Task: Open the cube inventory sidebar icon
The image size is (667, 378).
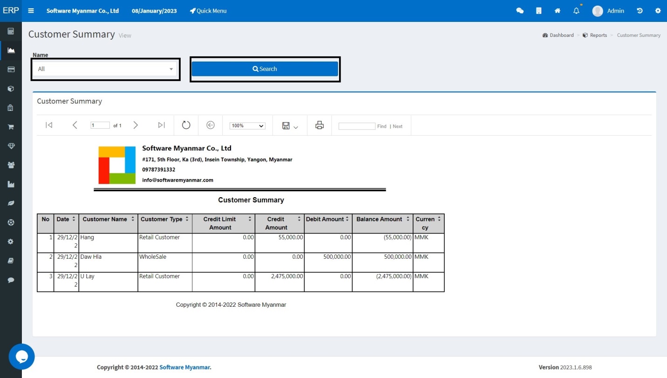Action: tap(11, 89)
